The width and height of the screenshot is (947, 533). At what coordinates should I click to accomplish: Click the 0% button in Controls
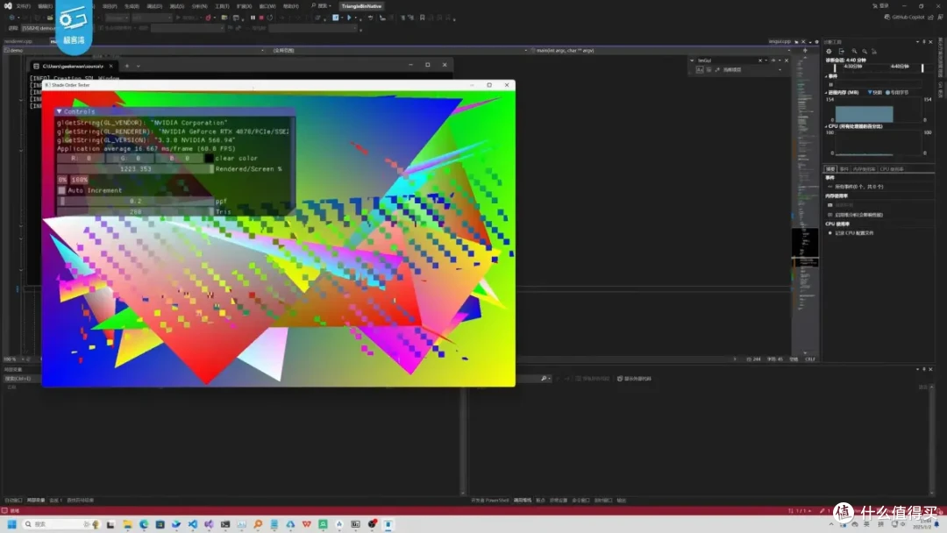pos(62,180)
